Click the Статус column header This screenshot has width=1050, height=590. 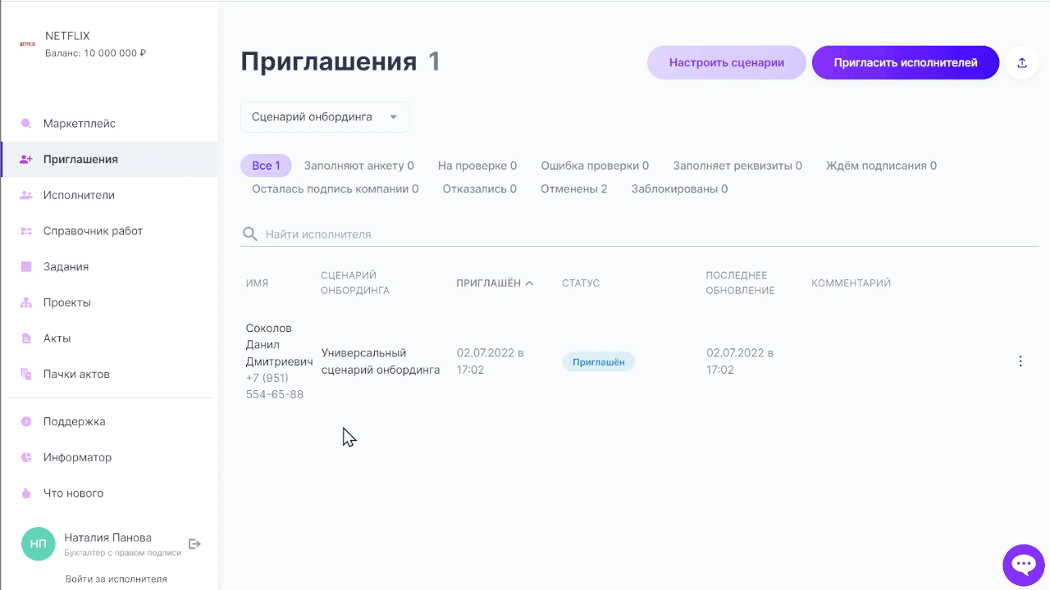click(x=581, y=284)
